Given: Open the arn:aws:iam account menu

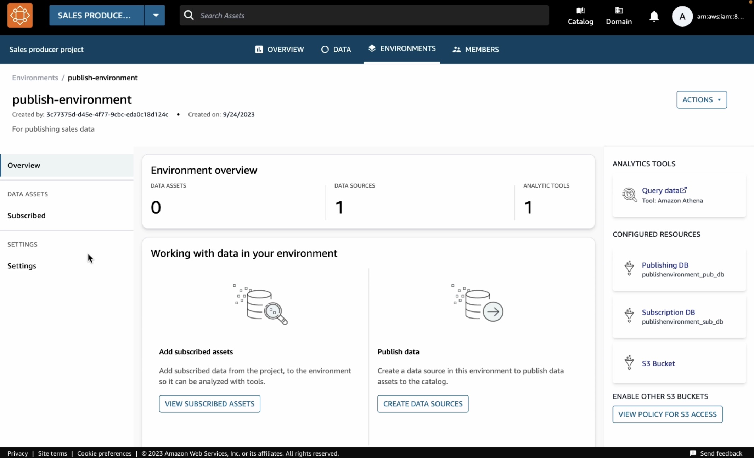Looking at the screenshot, I should 720,16.
